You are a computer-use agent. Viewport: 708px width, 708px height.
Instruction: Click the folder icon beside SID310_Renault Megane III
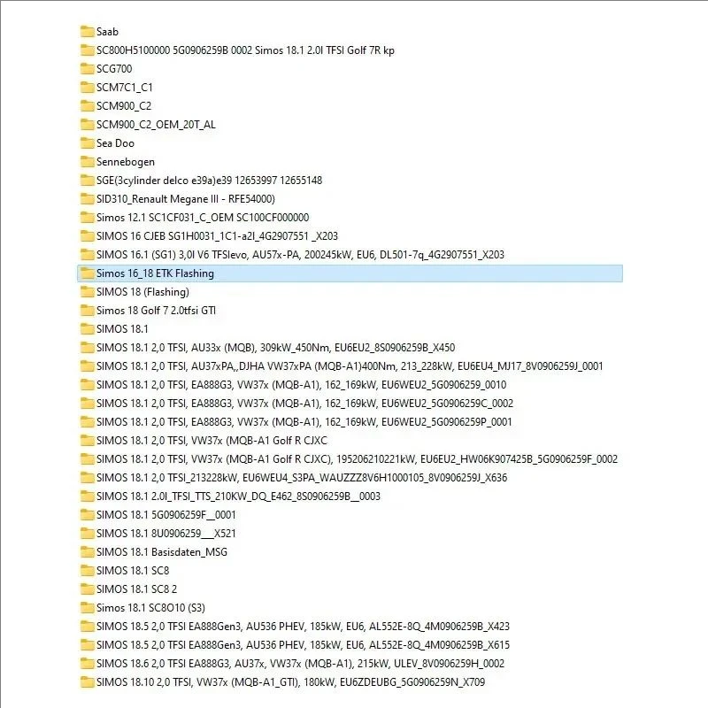(x=87, y=198)
